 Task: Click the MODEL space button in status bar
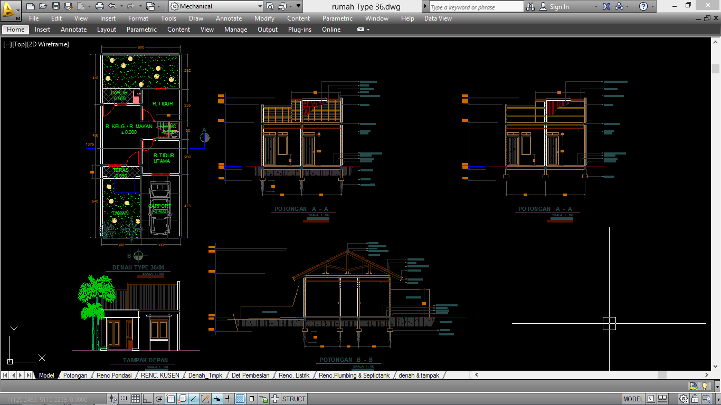pos(633,399)
